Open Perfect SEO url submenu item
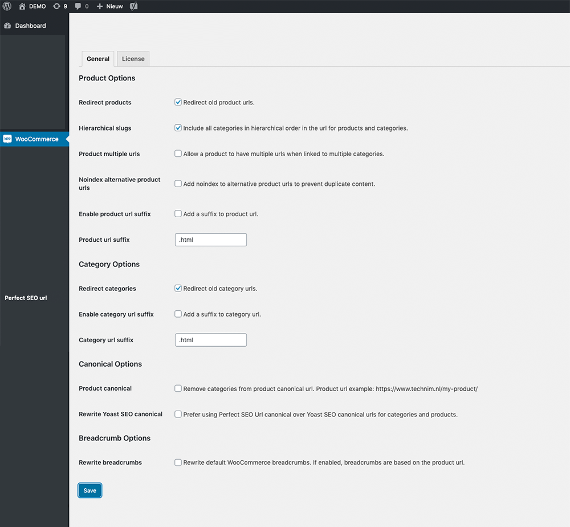 26,298
